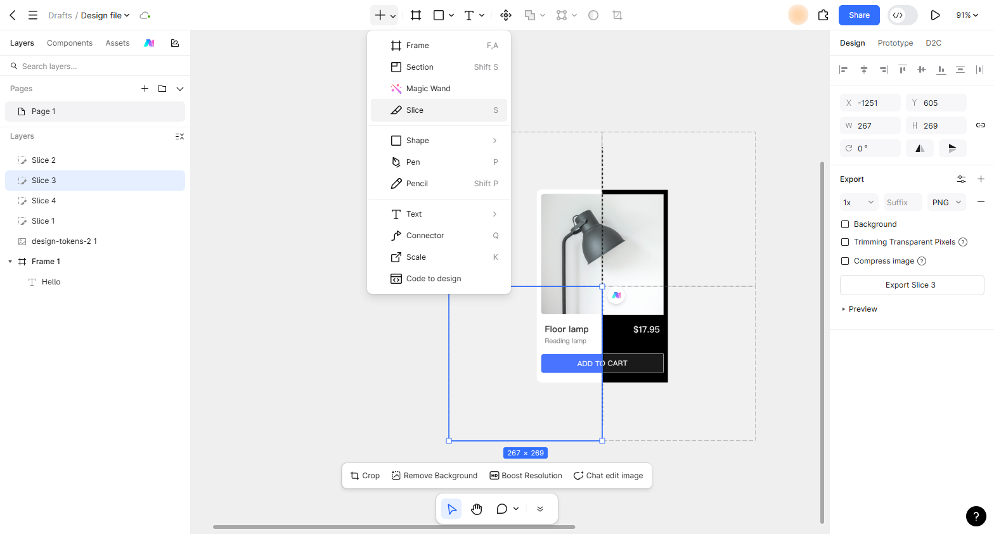The image size is (994, 534).
Task: Switch to the Assets tab
Action: coord(117,43)
